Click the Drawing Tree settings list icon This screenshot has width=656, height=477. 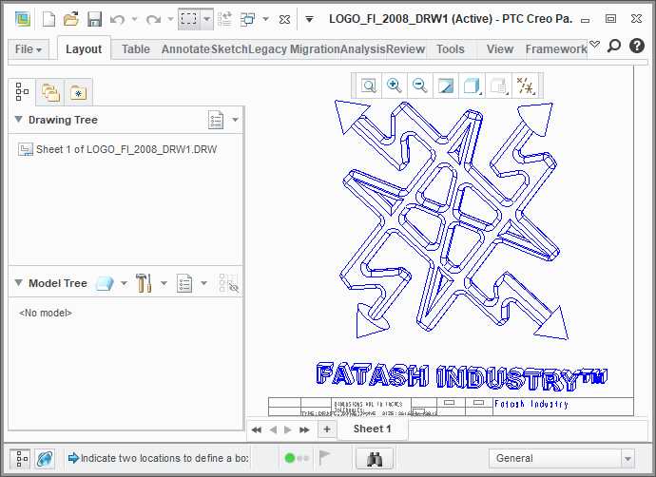(x=216, y=120)
